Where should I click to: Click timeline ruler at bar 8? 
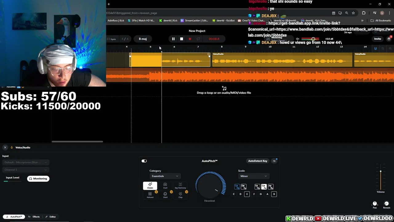[x=222, y=47]
